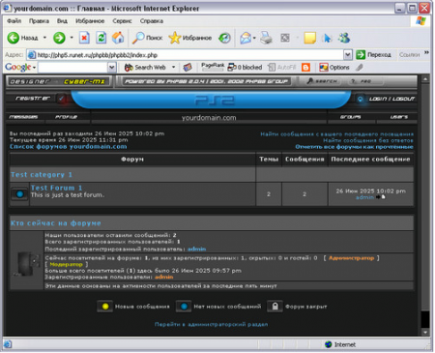Click the Переход go button

(x=374, y=55)
